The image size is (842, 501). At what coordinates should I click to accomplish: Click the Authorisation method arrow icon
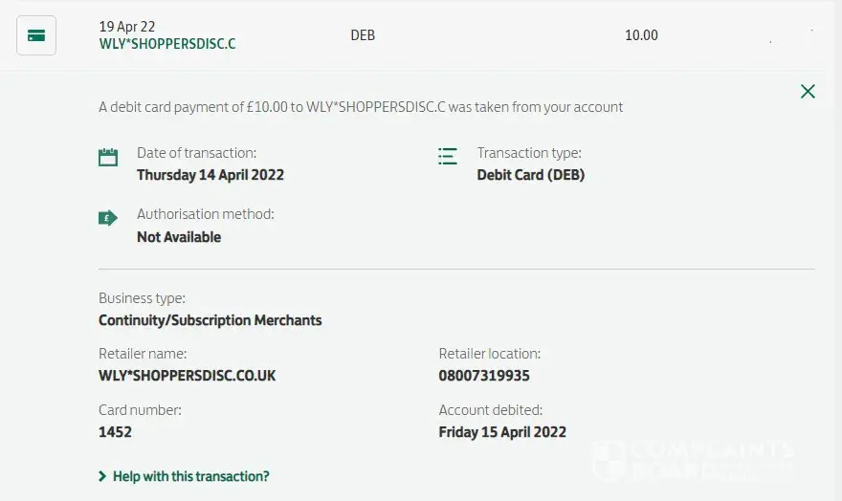coord(108,218)
